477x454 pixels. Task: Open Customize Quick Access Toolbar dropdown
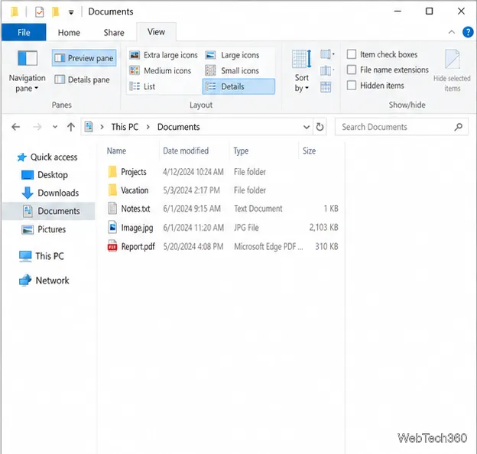point(71,12)
